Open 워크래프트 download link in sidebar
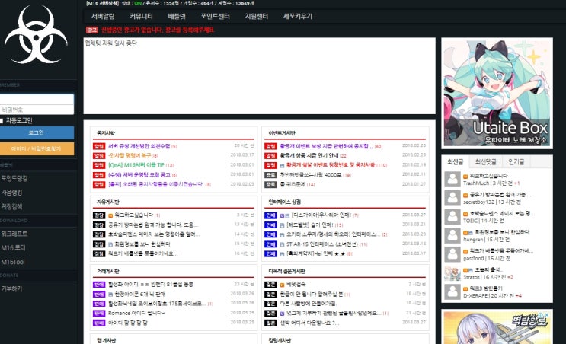 pyautogui.click(x=14, y=234)
